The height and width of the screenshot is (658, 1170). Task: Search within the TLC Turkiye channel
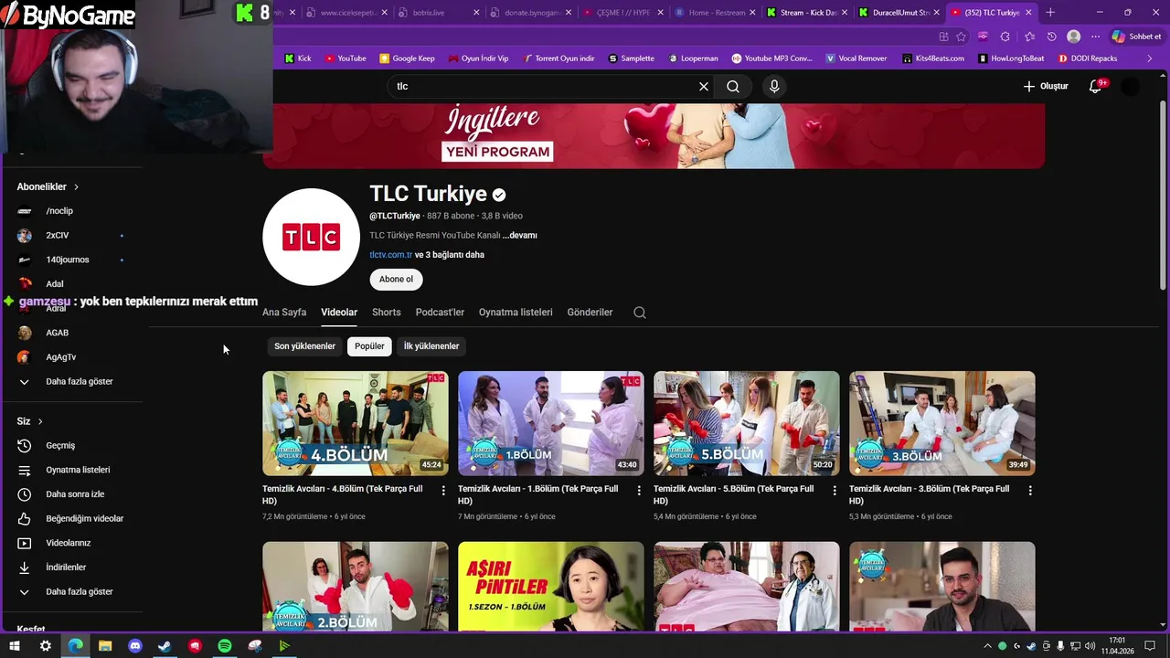click(x=640, y=313)
